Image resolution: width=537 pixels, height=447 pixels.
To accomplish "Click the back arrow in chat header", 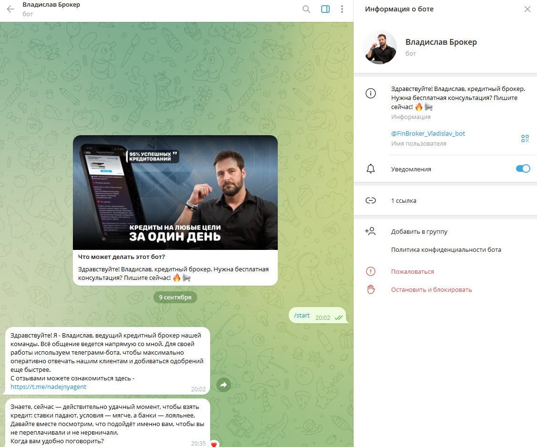I will pos(10,9).
